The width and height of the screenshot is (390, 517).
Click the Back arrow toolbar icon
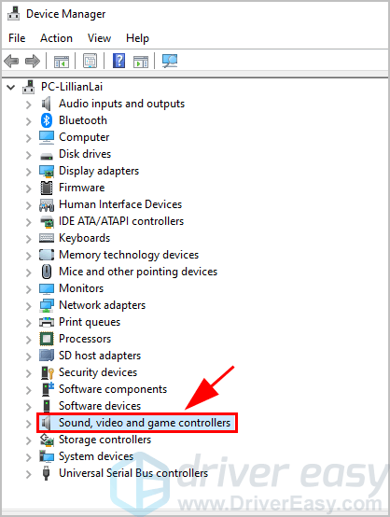click(x=11, y=62)
